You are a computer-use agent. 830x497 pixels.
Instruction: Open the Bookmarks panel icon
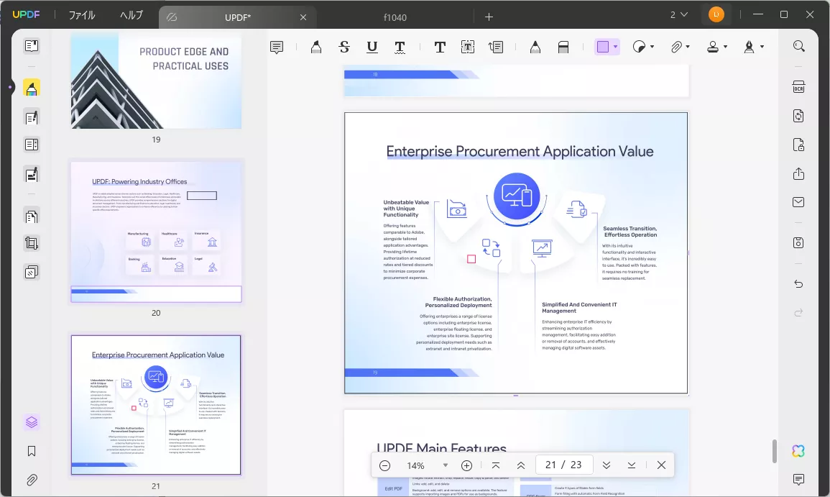pyautogui.click(x=31, y=451)
